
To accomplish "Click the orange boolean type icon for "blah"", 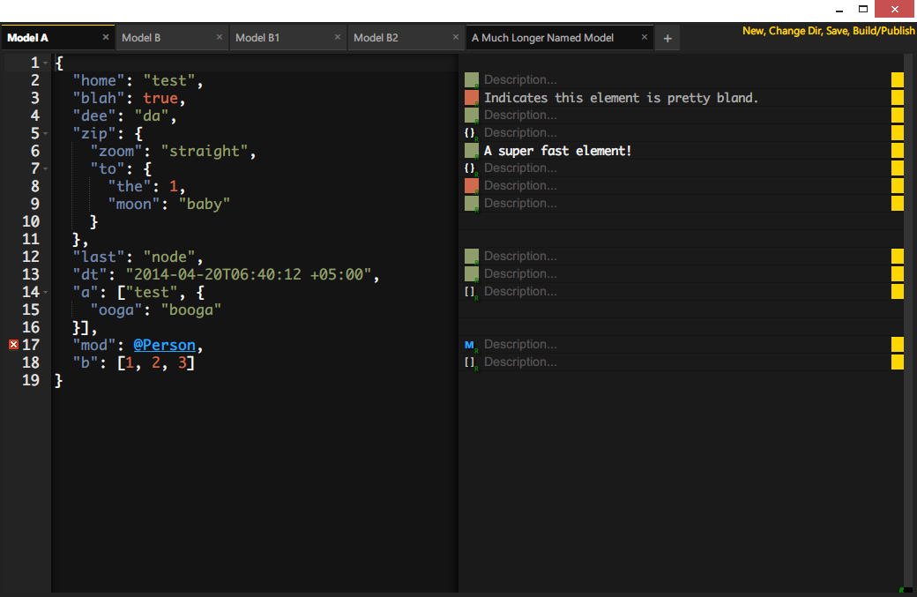I will click(x=472, y=98).
